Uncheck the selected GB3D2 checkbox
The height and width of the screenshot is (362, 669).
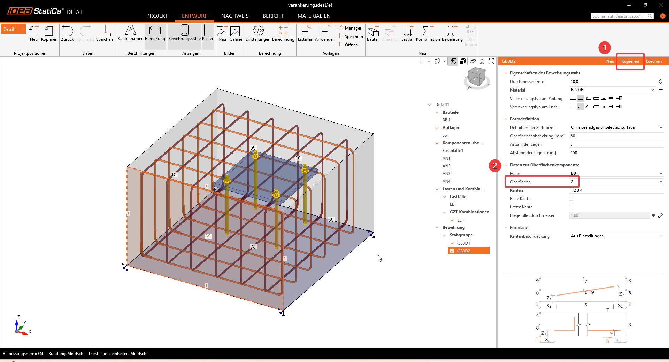pyautogui.click(x=452, y=251)
